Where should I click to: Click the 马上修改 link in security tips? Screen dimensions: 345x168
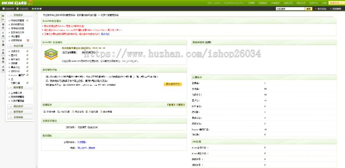tap(105, 34)
